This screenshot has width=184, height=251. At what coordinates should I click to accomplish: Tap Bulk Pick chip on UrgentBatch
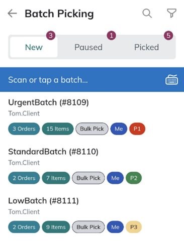[92, 129]
